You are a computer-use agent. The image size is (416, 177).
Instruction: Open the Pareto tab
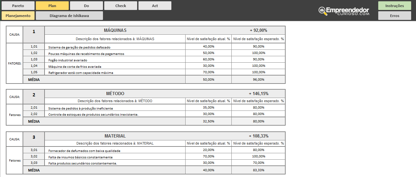click(x=18, y=6)
